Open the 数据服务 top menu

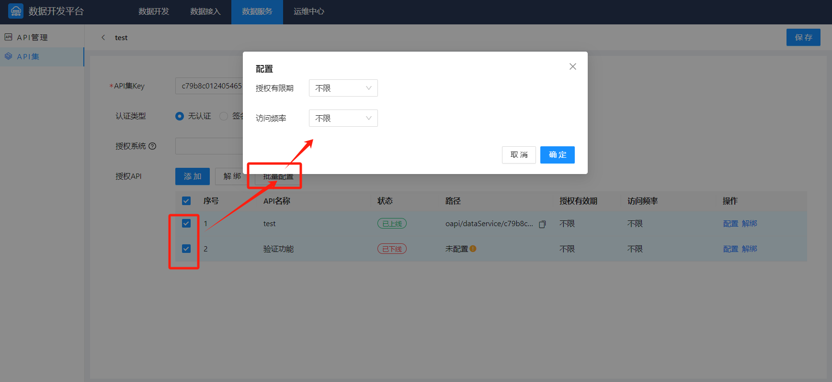[257, 11]
